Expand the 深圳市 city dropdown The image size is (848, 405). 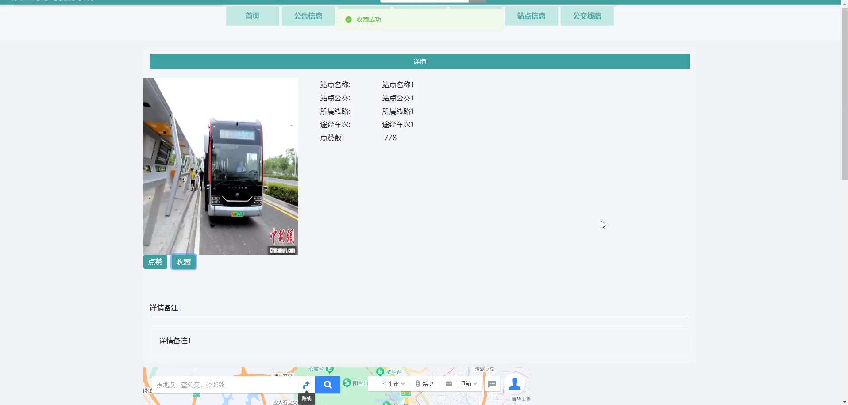pos(393,384)
